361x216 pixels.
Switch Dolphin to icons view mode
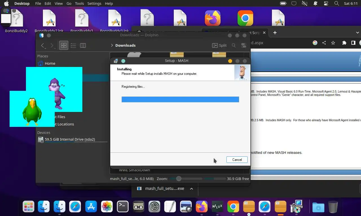(64, 45)
